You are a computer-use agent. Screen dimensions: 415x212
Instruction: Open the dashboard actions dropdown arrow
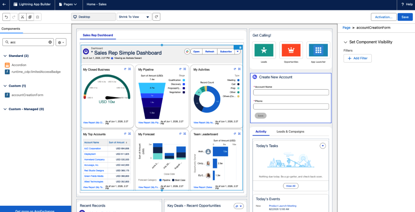coord(237,51)
